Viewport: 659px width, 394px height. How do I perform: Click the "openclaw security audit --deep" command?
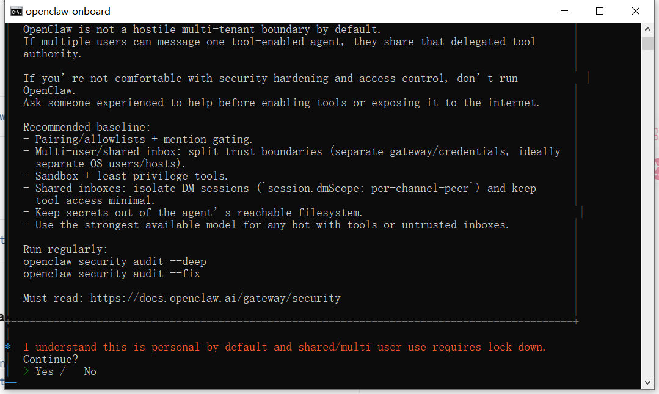(115, 261)
